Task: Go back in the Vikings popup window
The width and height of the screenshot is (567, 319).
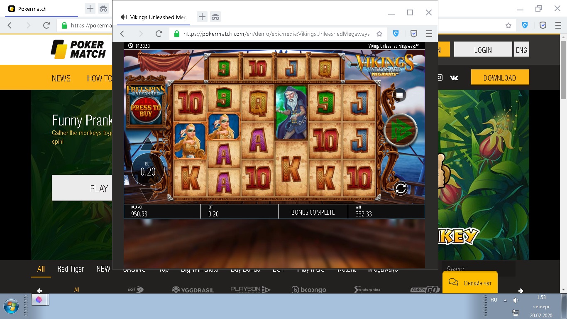Action: [122, 34]
